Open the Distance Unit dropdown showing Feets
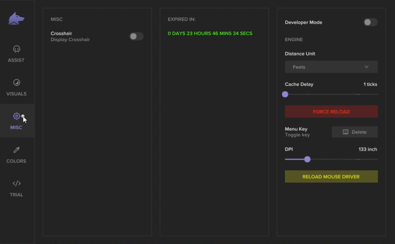This screenshot has width=395, height=244. coord(331,67)
